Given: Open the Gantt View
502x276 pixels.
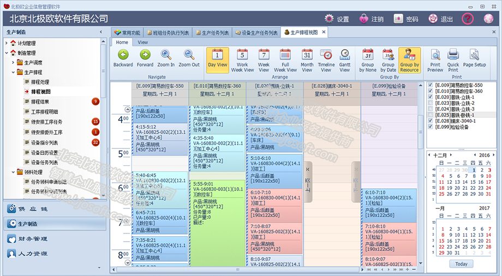Looking at the screenshot, I should pyautogui.click(x=345, y=60).
